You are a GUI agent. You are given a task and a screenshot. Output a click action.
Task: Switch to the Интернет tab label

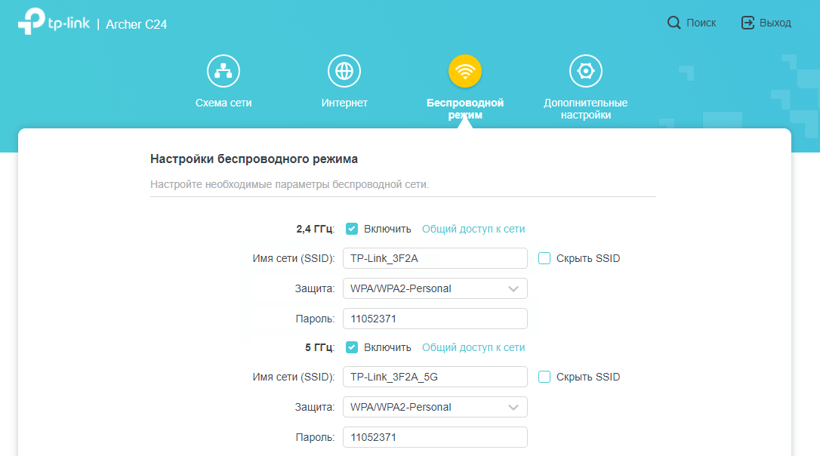coord(344,103)
